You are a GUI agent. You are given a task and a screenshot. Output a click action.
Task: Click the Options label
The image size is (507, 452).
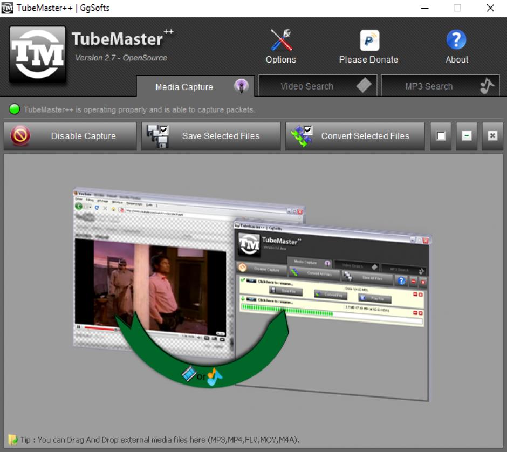pos(281,59)
